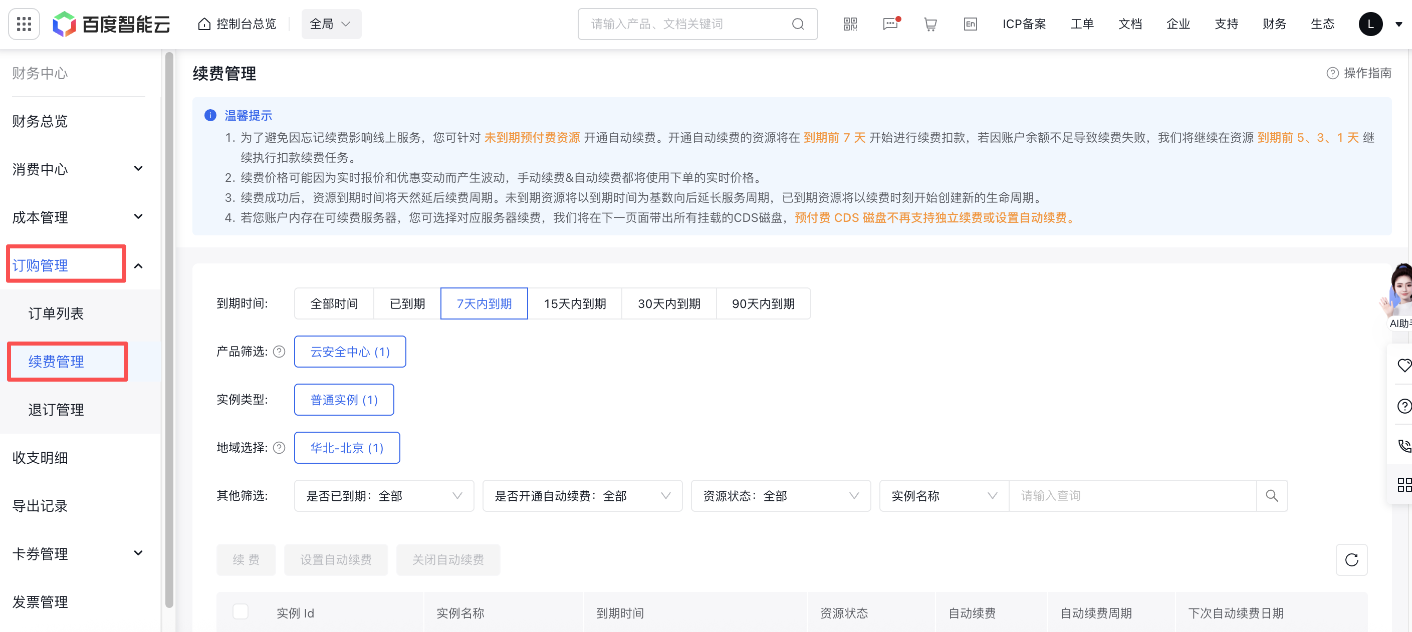The height and width of the screenshot is (632, 1412).
Task: Select the 7天内到期 expiry filter
Action: point(484,303)
